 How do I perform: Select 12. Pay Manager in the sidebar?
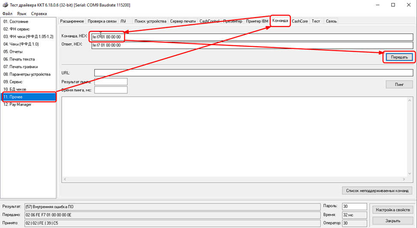[17, 105]
